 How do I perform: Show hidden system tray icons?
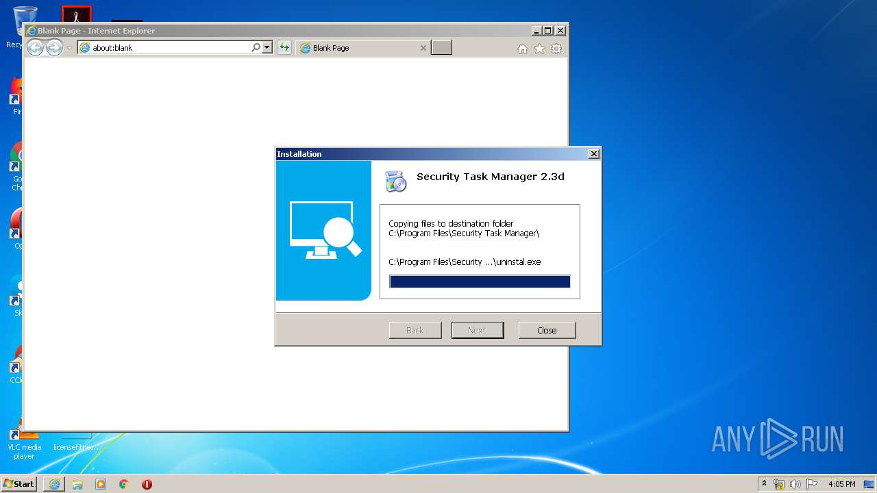(x=765, y=483)
